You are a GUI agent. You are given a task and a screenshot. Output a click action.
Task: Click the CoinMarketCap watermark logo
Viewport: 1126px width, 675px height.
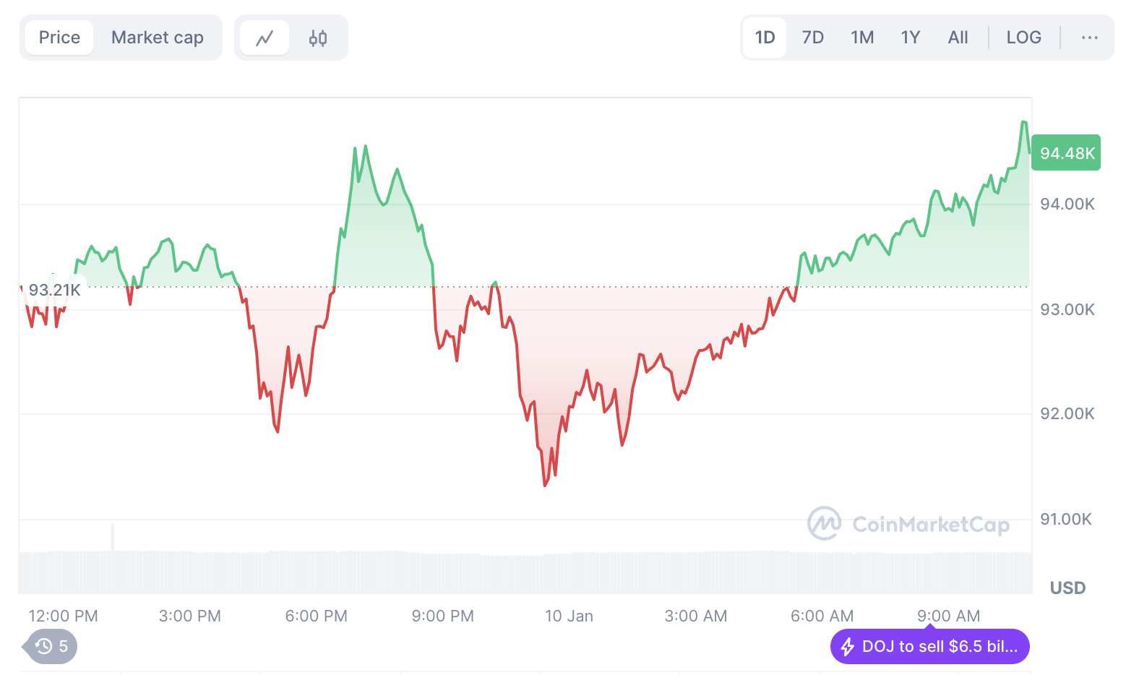(x=825, y=523)
